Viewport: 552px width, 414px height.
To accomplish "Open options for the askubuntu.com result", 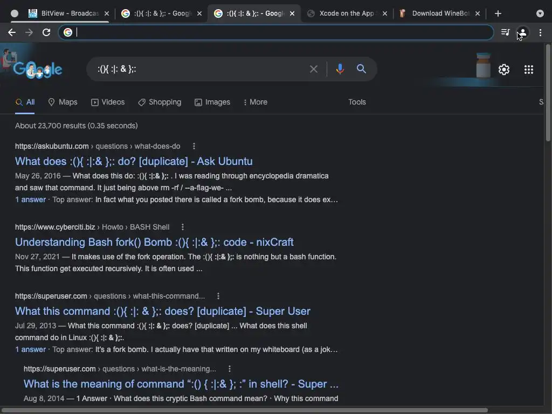I will (x=194, y=146).
